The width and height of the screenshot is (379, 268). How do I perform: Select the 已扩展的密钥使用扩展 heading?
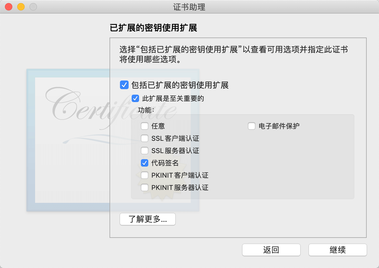[154, 28]
